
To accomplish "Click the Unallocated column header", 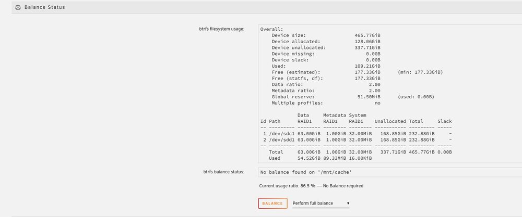I will click(390, 121).
